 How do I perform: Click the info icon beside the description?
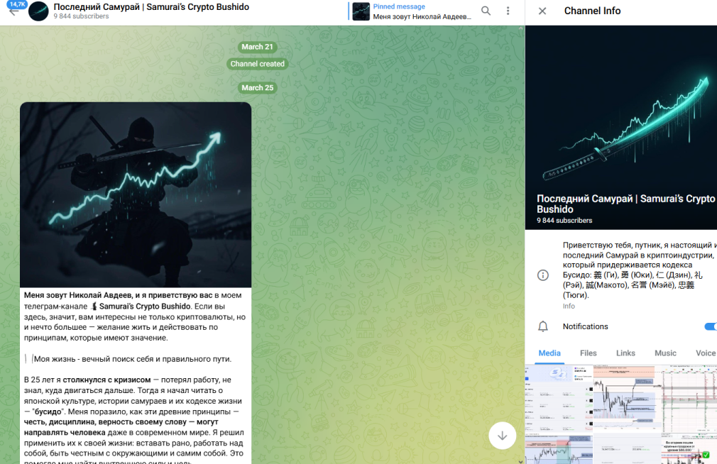[x=543, y=275]
